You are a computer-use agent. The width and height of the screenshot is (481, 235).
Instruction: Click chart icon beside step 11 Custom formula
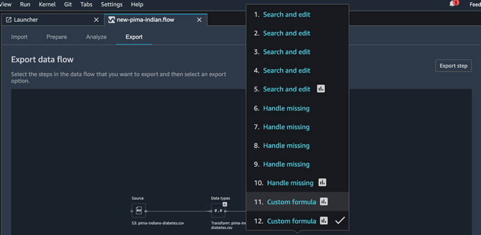coord(323,201)
